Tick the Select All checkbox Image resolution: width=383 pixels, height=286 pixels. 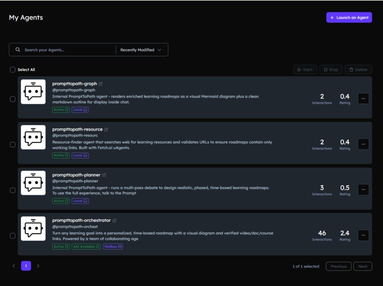pyautogui.click(x=13, y=70)
